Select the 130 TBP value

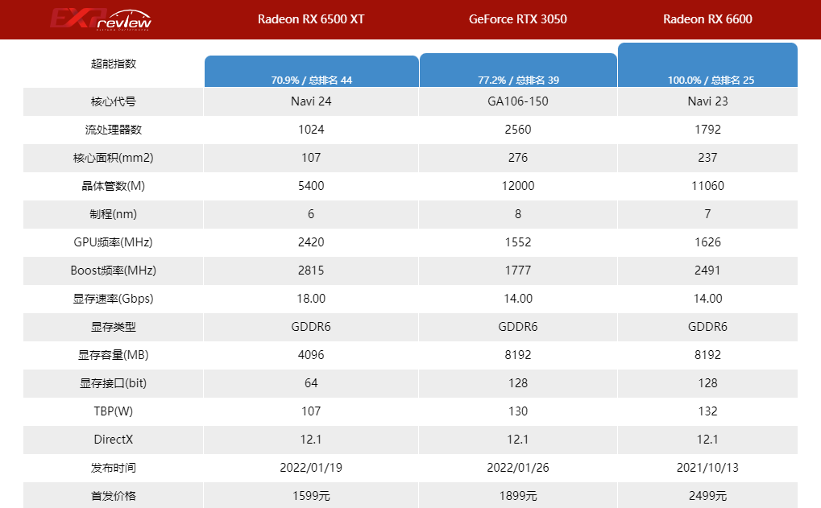click(518, 412)
